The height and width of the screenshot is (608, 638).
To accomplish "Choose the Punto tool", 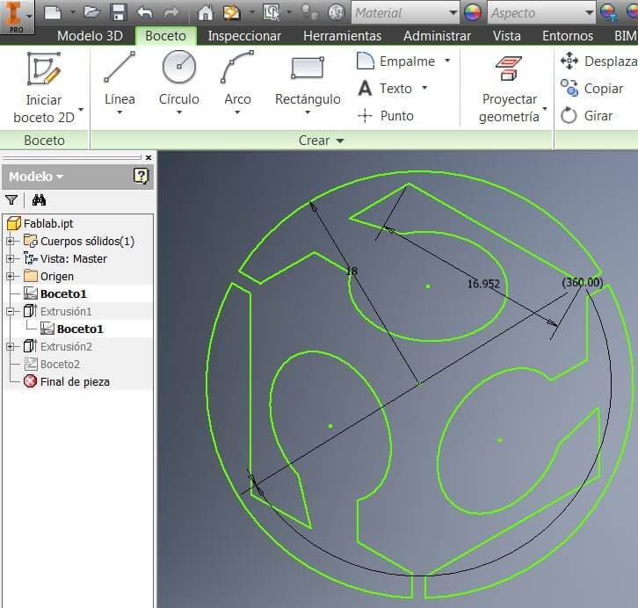I will click(386, 115).
